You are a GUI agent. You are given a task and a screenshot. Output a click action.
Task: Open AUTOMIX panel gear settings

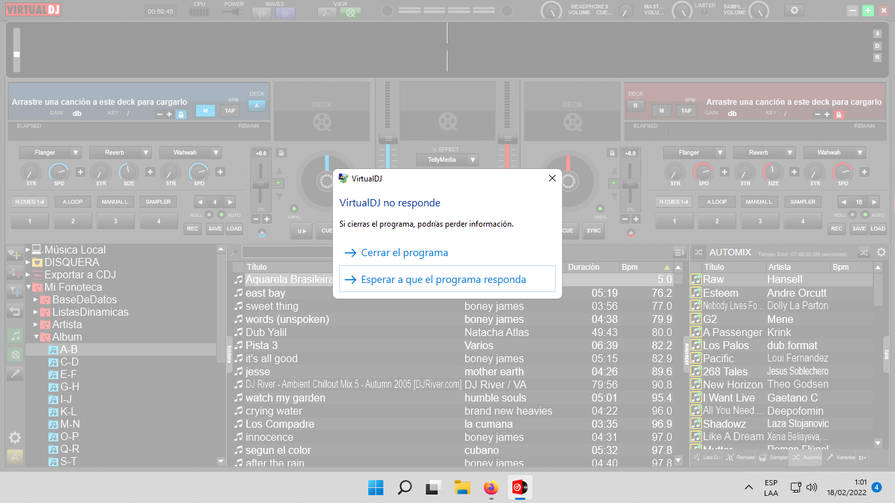click(x=881, y=252)
